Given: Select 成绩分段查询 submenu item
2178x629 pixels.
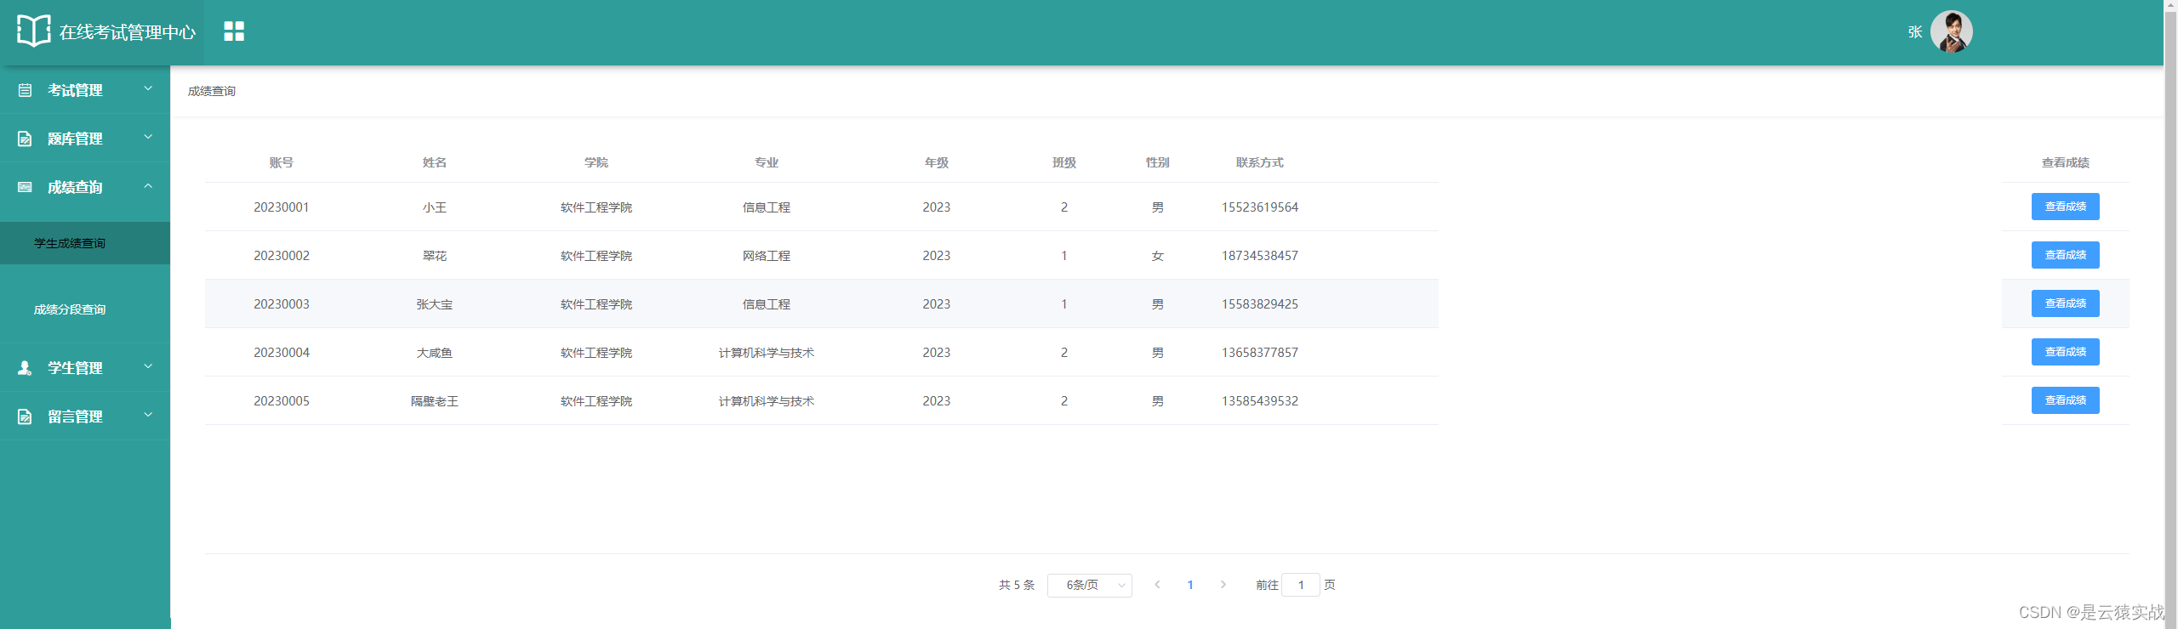Looking at the screenshot, I should point(85,309).
